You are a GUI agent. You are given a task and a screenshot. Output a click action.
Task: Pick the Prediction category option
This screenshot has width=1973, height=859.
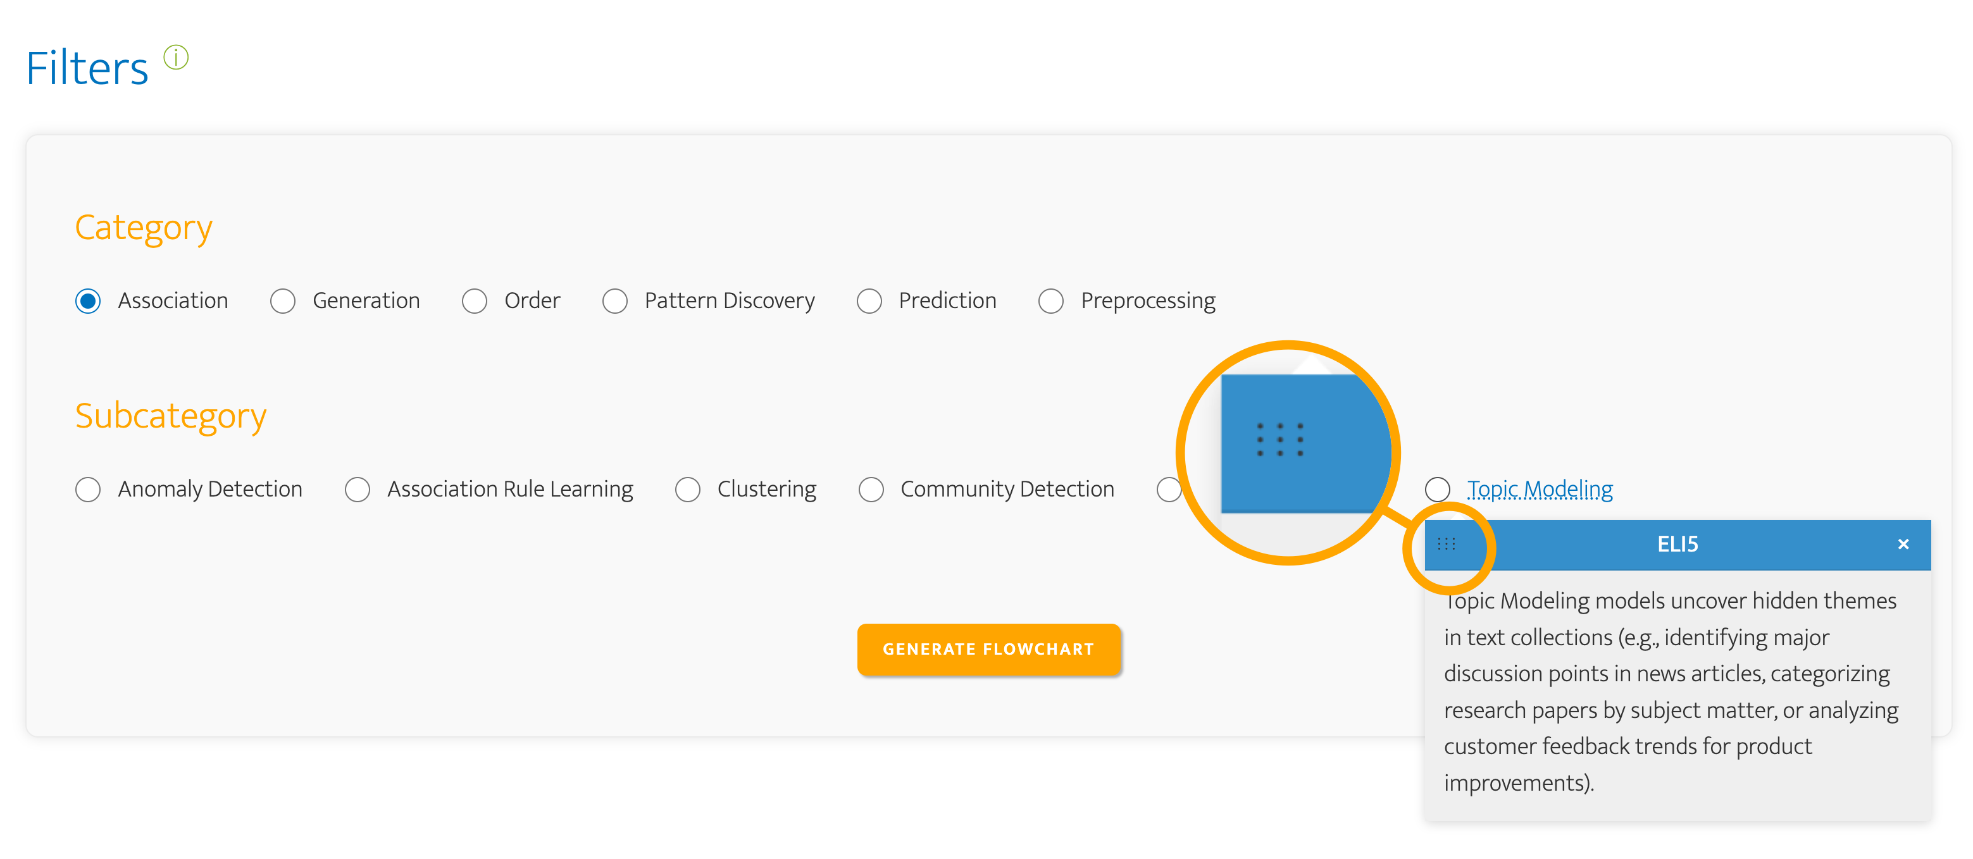(869, 301)
